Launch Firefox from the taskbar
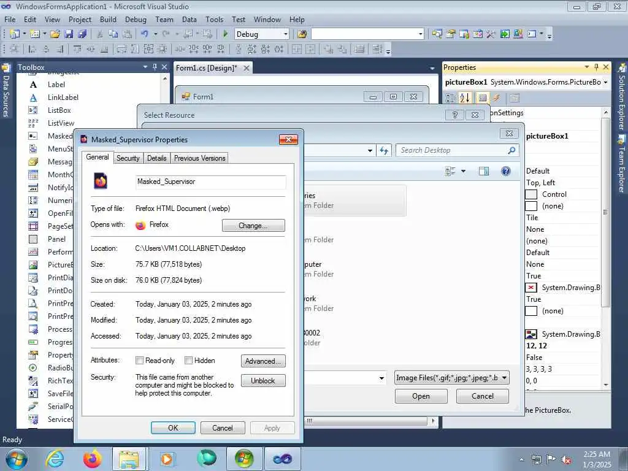The width and height of the screenshot is (628, 471). click(93, 459)
